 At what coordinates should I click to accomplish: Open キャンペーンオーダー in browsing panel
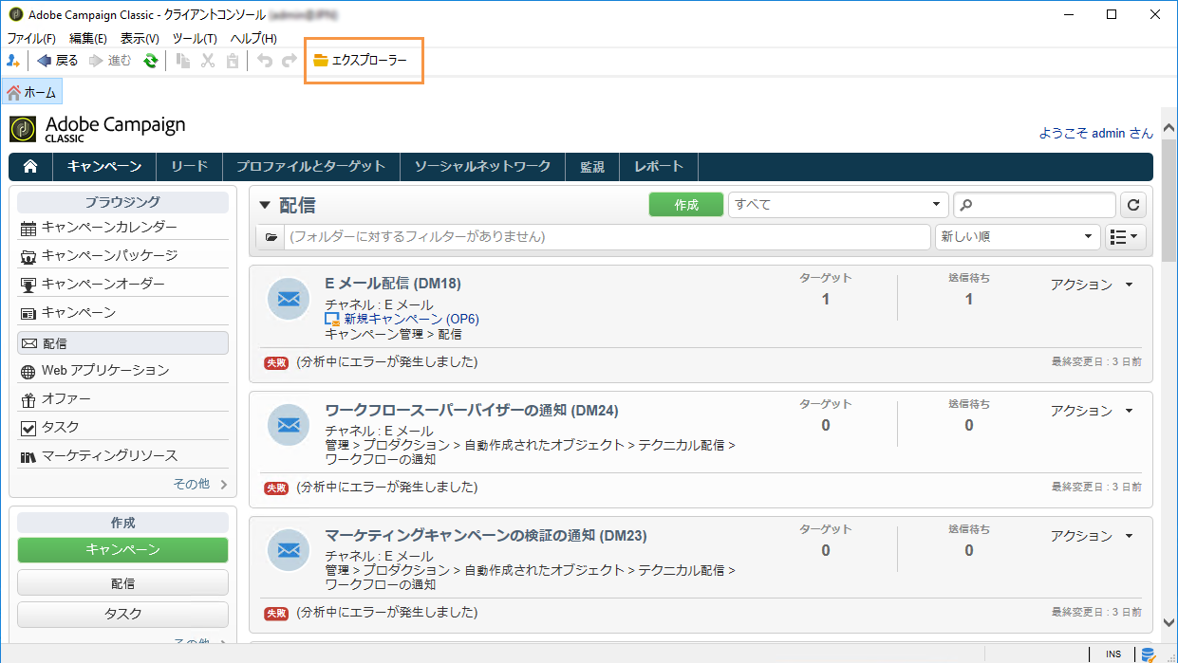[122, 284]
